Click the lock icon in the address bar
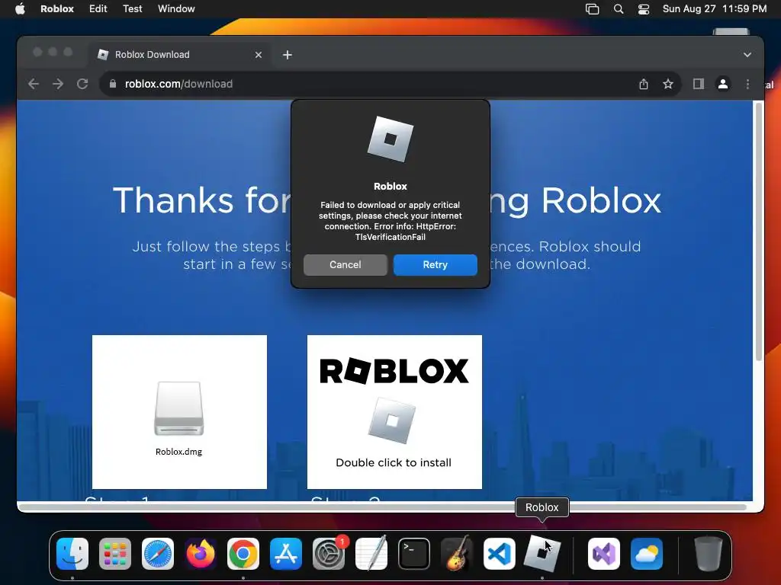The width and height of the screenshot is (781, 585). click(x=113, y=84)
